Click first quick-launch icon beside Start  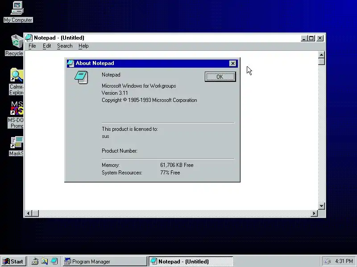[x=35, y=262]
